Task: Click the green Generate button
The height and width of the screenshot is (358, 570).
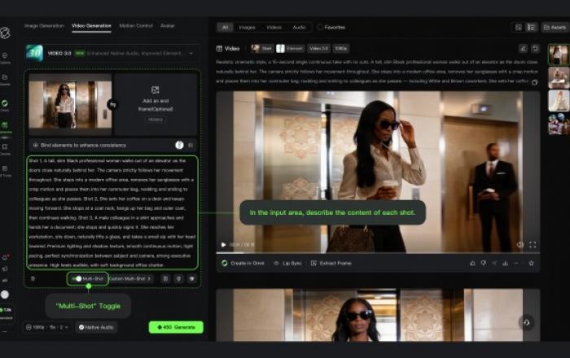Action: tap(176, 327)
